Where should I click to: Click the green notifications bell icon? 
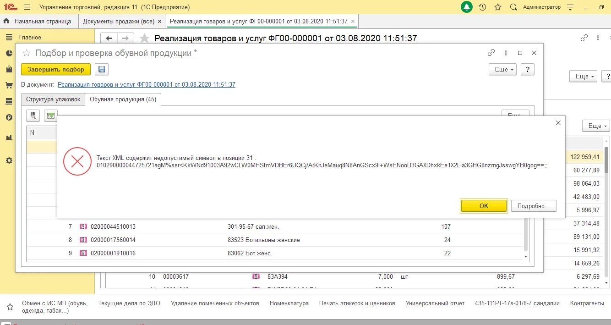[x=467, y=7]
